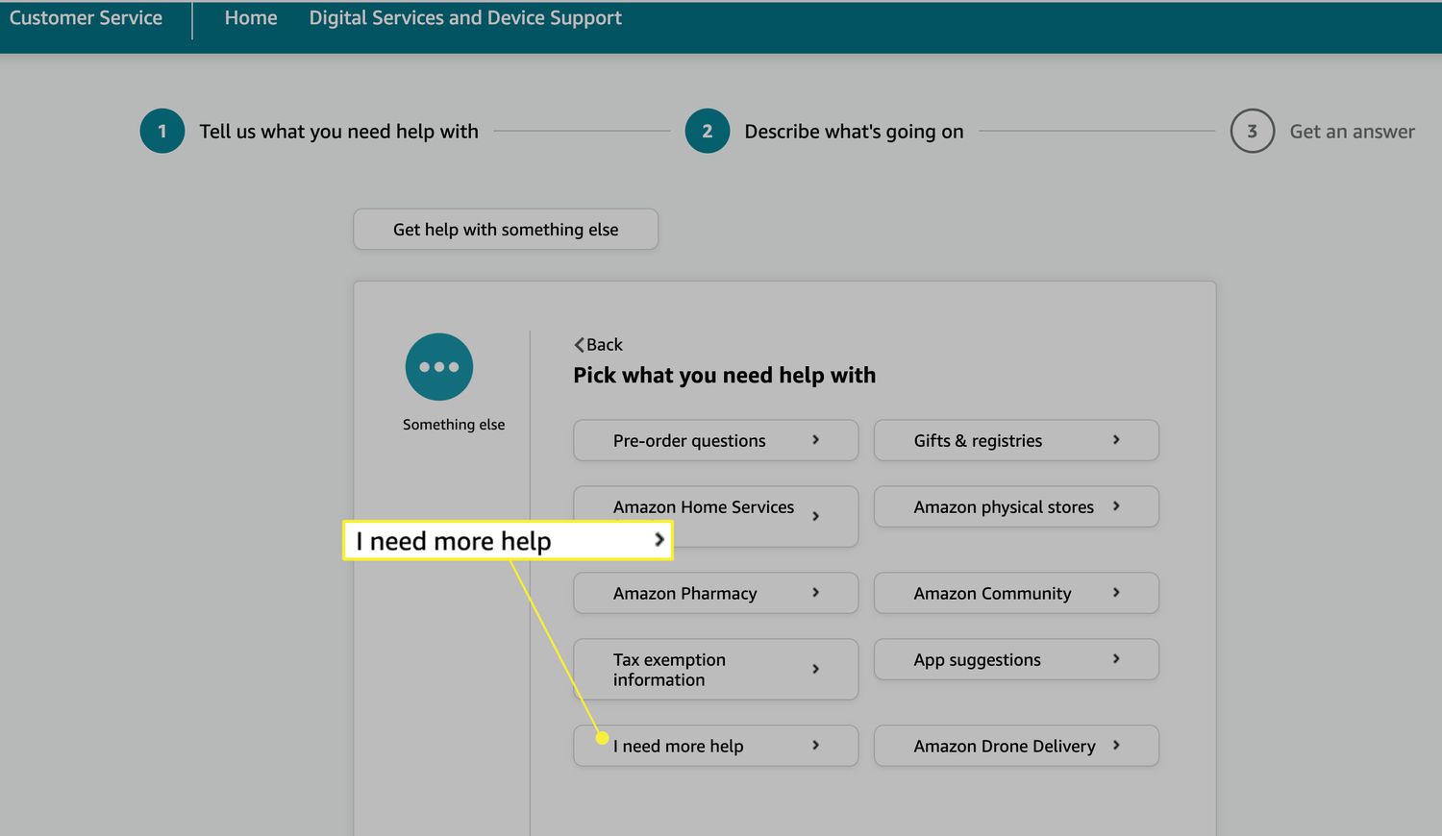Choose Pre-order questions

click(x=716, y=440)
